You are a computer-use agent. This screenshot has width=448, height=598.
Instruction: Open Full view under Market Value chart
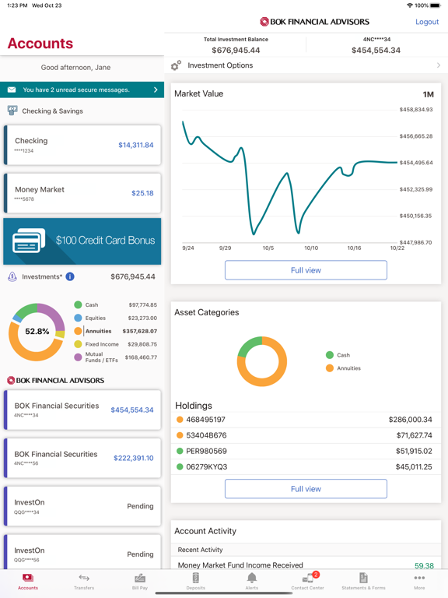point(306,270)
